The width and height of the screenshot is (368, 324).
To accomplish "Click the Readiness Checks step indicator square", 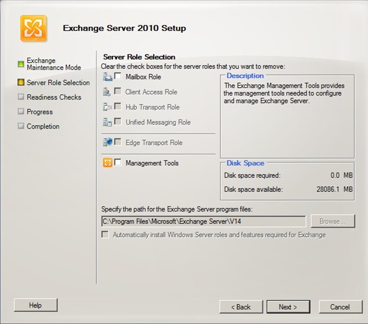I will pos(21,97).
